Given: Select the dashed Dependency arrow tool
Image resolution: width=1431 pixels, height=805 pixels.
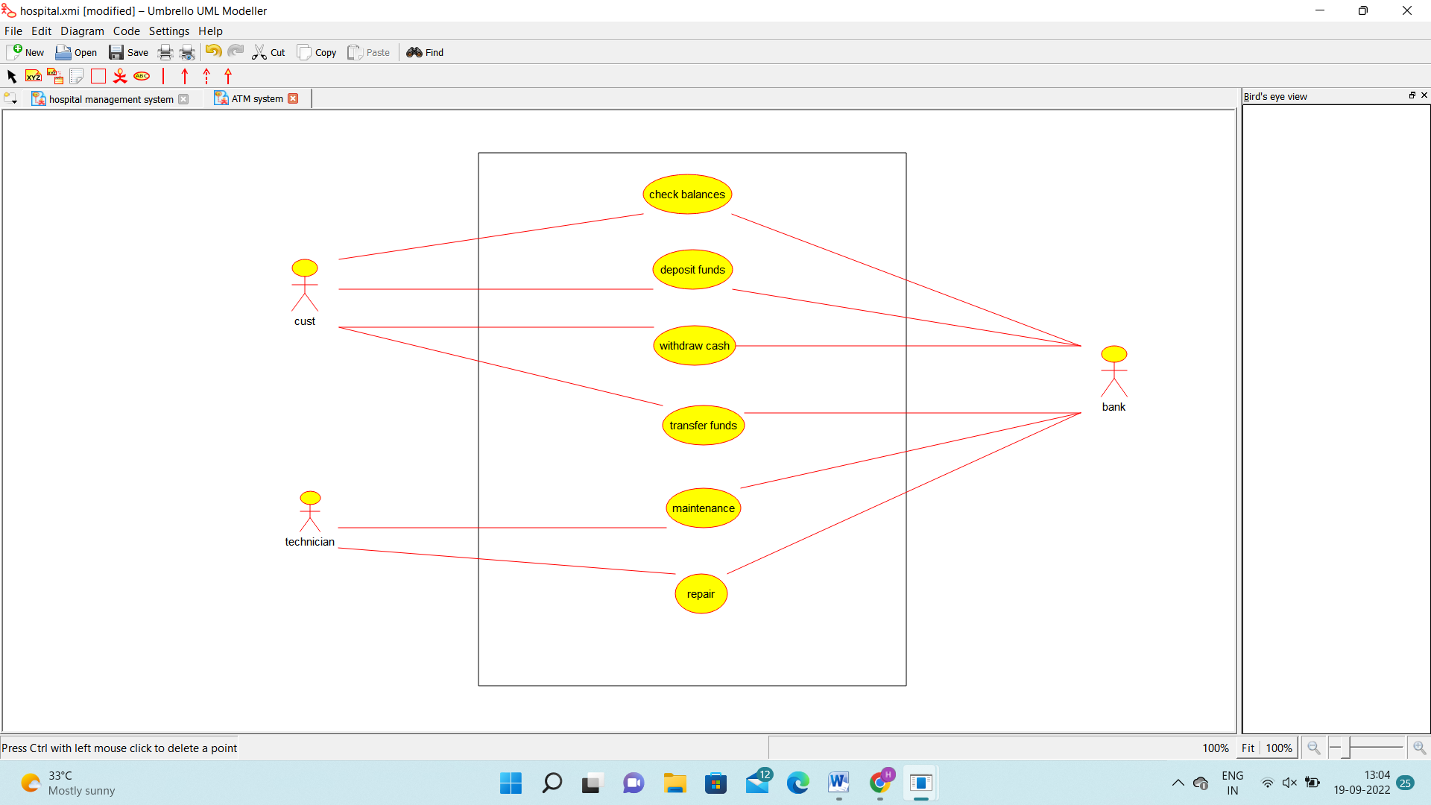Looking at the screenshot, I should pos(206,76).
